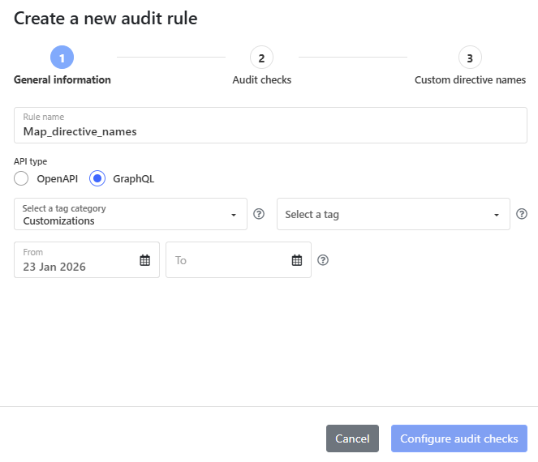Click step 2 circle icon
538x462 pixels.
click(261, 58)
